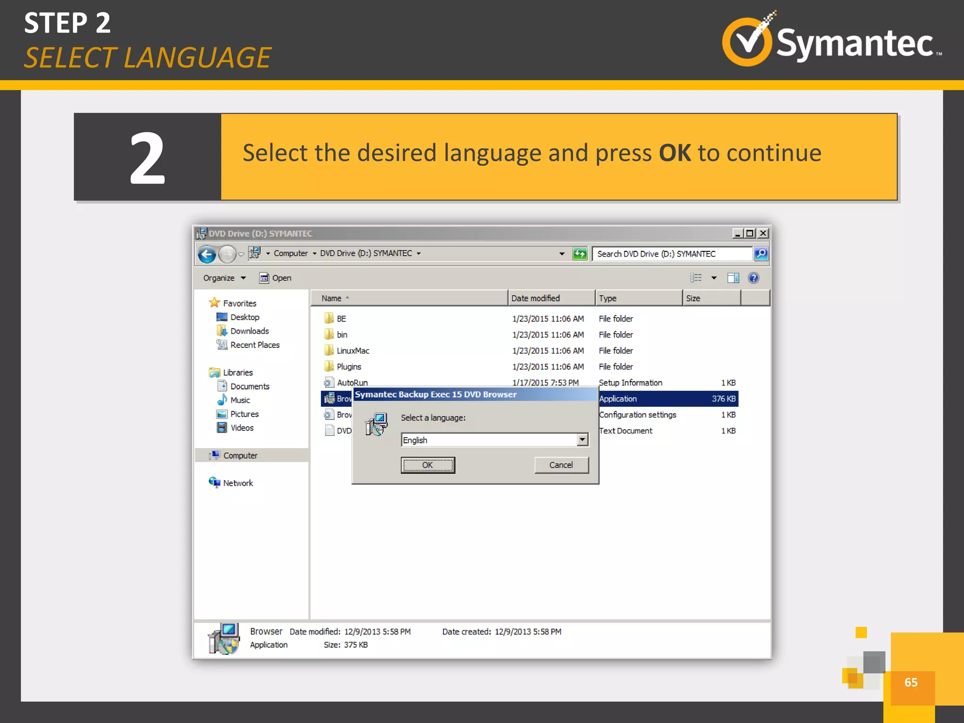Click the Open toolbar button
The image size is (964, 723).
pyautogui.click(x=275, y=278)
